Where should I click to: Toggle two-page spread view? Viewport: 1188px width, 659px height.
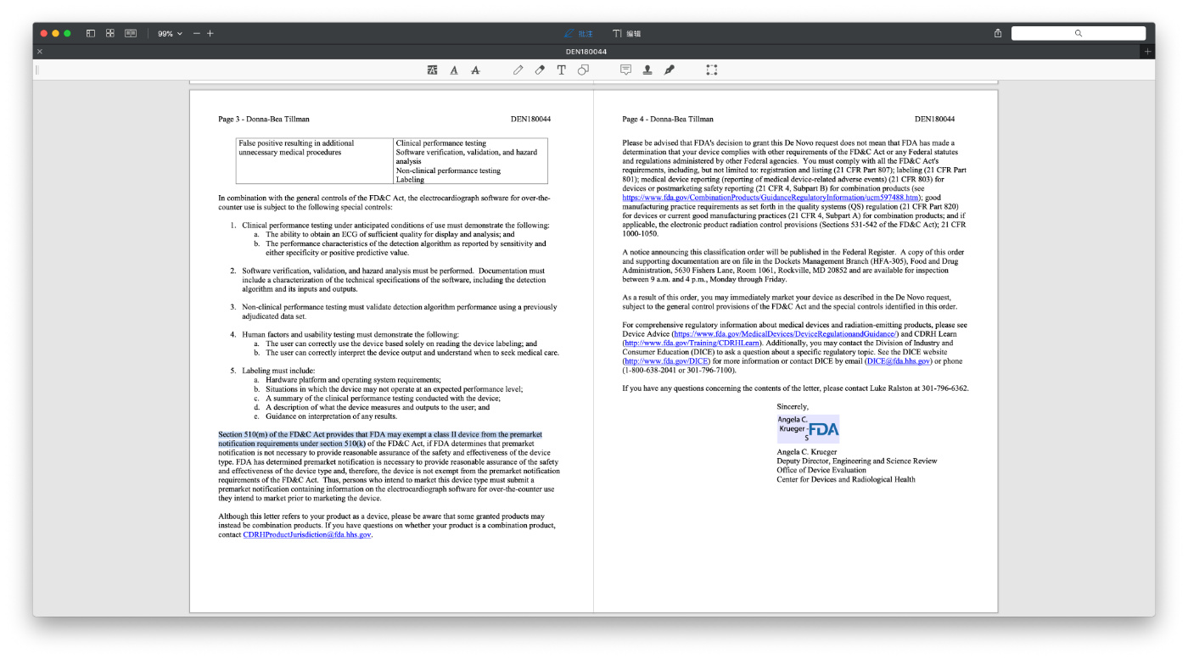pos(131,33)
